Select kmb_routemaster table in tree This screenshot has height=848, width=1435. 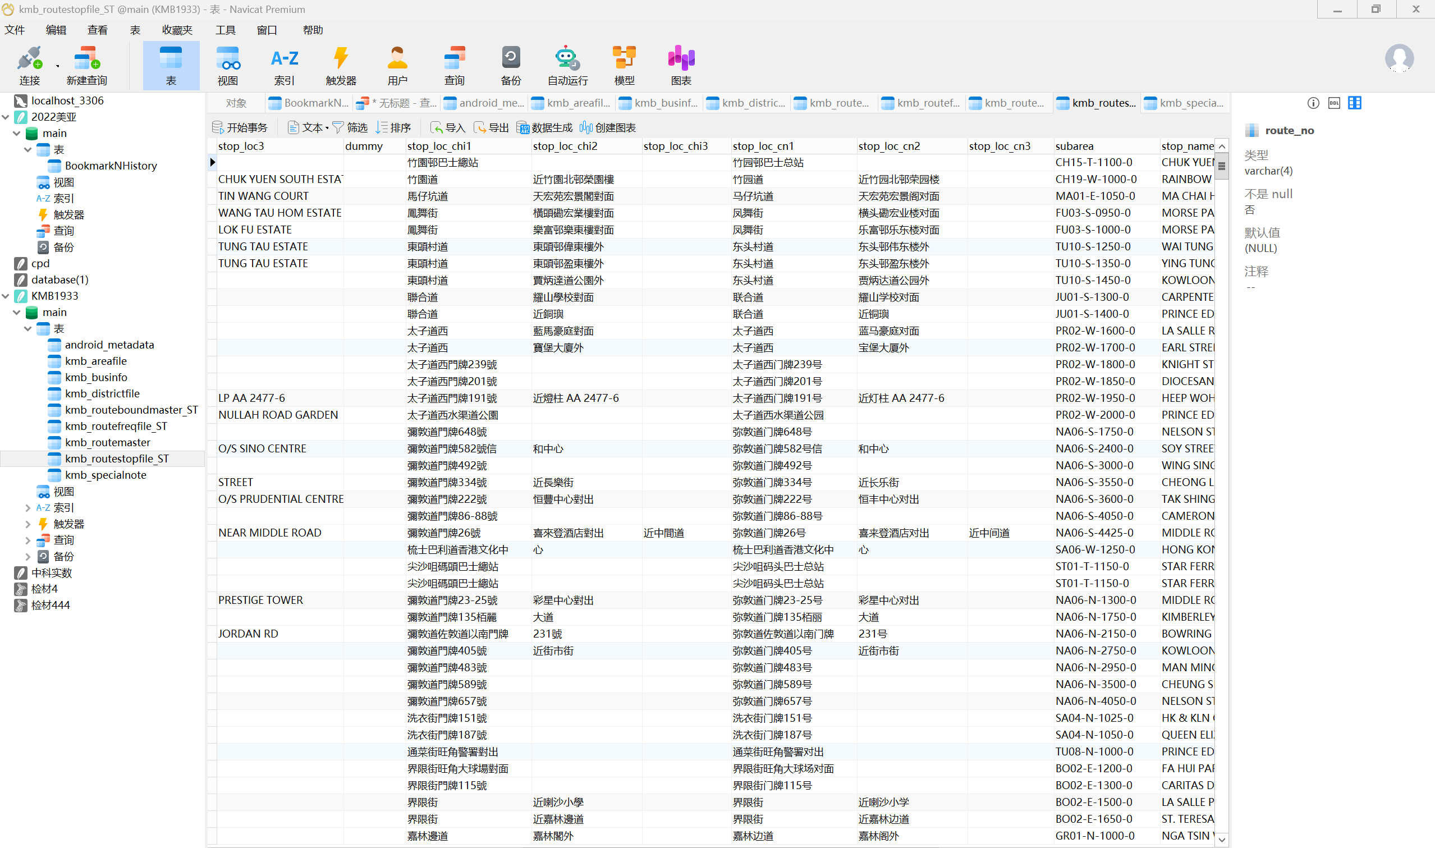click(107, 442)
